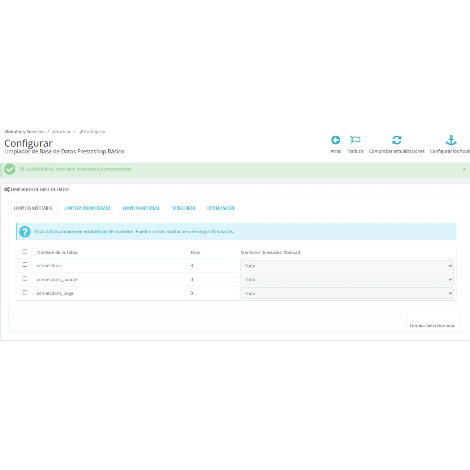Switch to the Limpieza Recomendada tab
The height and width of the screenshot is (470, 470).
pos(87,208)
